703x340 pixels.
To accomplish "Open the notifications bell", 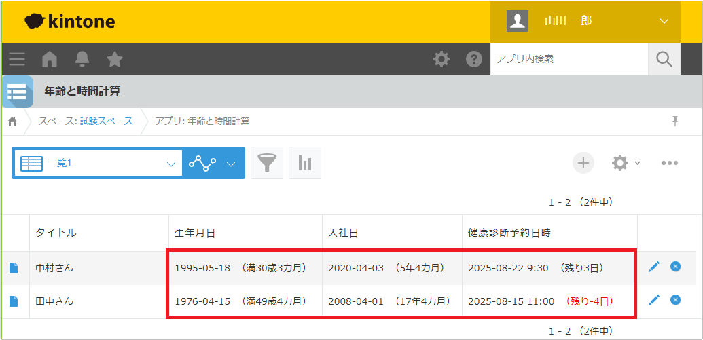I will click(x=82, y=59).
